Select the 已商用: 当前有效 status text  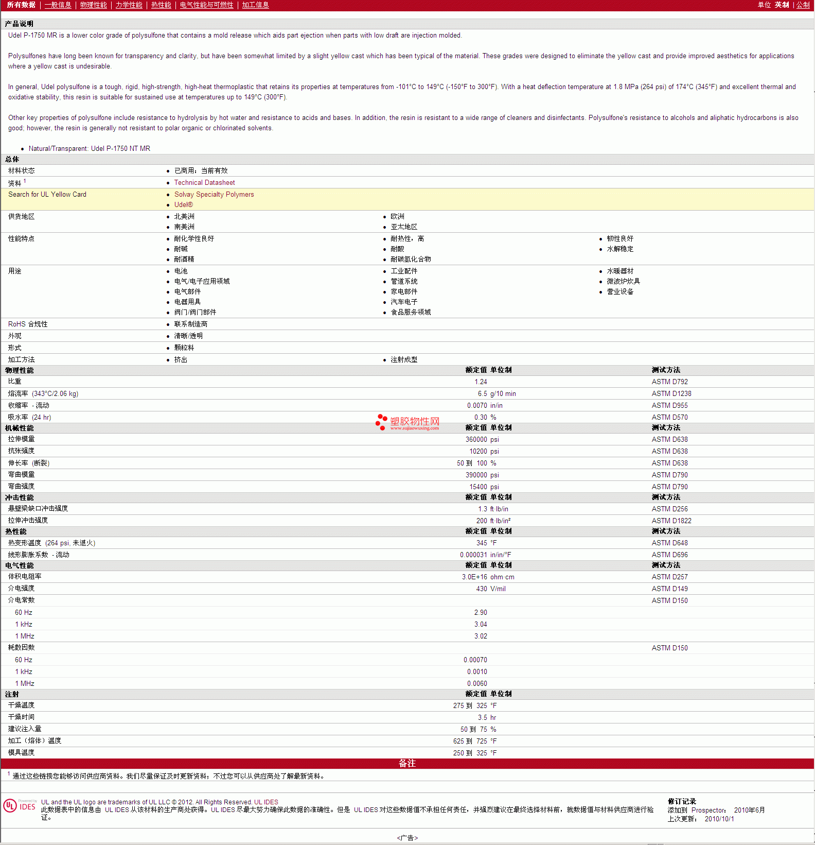pos(201,171)
